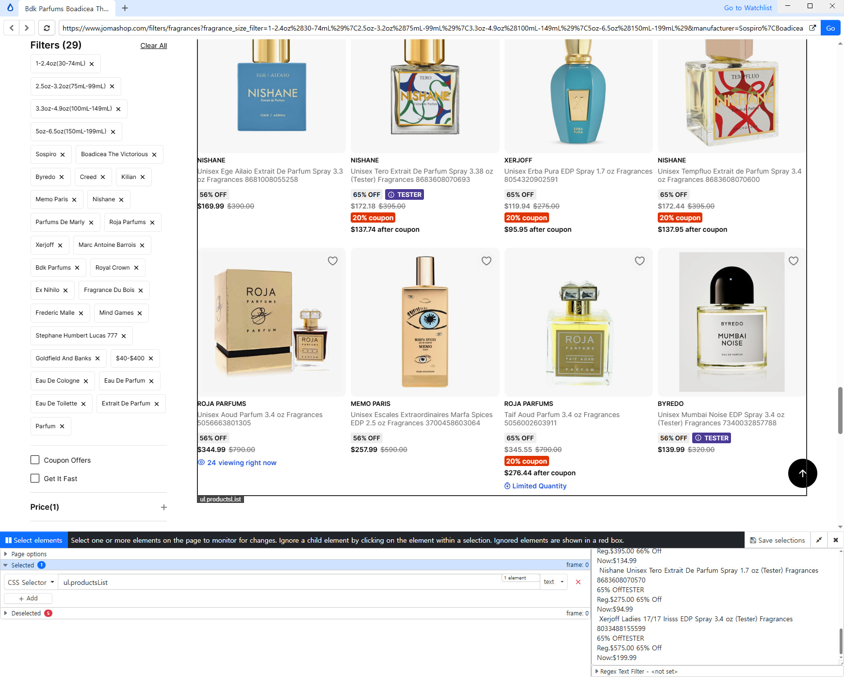
Task: Open Unisex Erba Pura EDP product link
Action: 578,176
